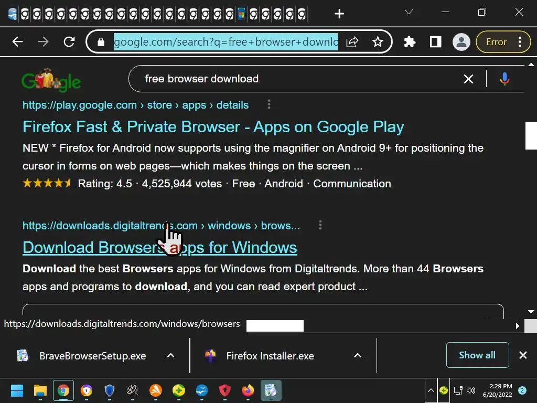Close the downloads bar

[x=523, y=355]
